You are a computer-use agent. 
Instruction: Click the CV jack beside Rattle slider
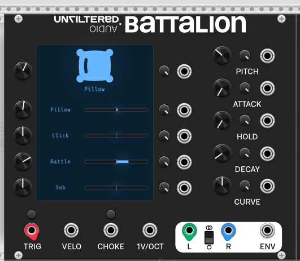(x=184, y=162)
